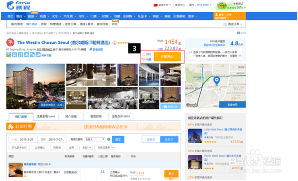Click the info icon next to 不可取消
This screenshot has width=298, height=181.
pyautogui.click(x=75, y=172)
